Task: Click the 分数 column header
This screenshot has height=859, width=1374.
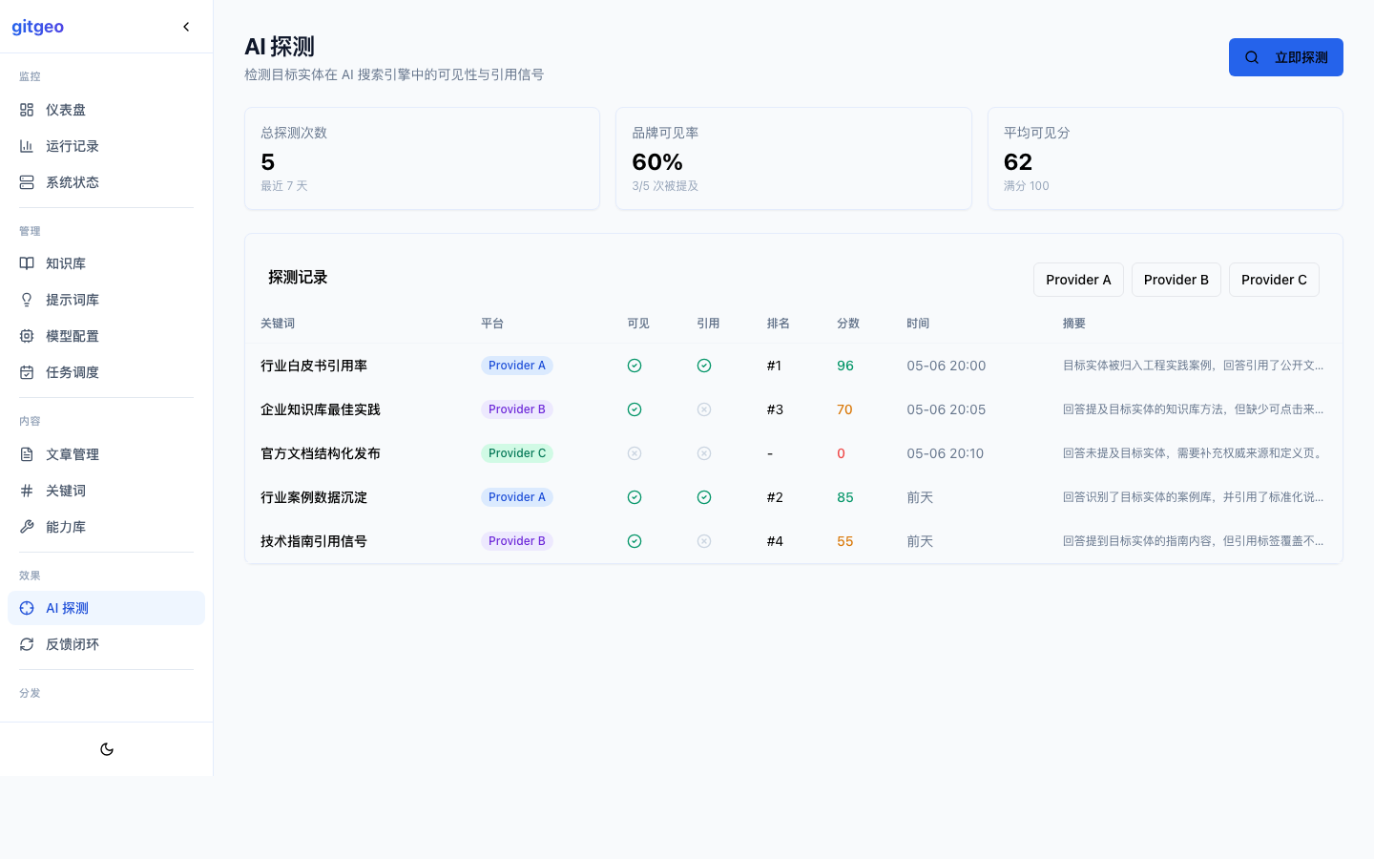Action: [x=848, y=324]
